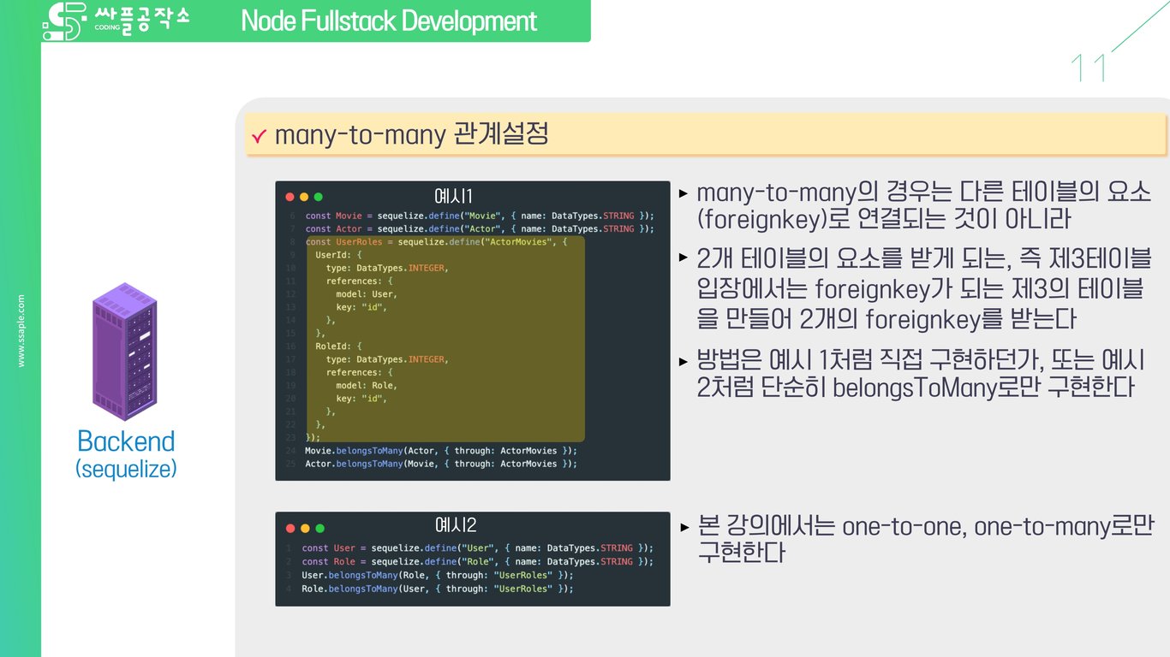The image size is (1170, 657).
Task: Select the "Node Fullstack Development" title
Action: click(x=389, y=21)
